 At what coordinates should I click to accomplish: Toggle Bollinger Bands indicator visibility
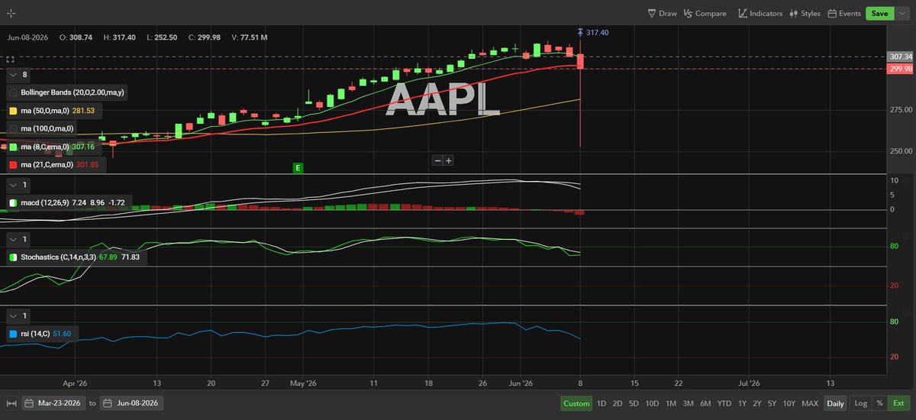click(x=13, y=92)
